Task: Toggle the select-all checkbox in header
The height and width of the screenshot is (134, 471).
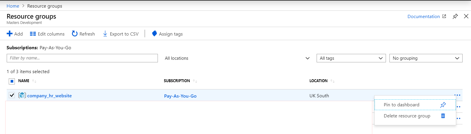Action: tap(12, 81)
